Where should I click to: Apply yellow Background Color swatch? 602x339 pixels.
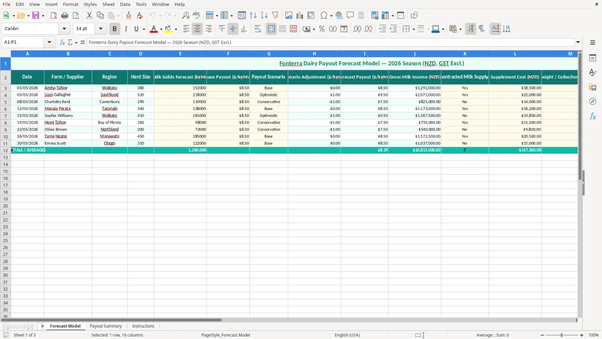point(168,29)
